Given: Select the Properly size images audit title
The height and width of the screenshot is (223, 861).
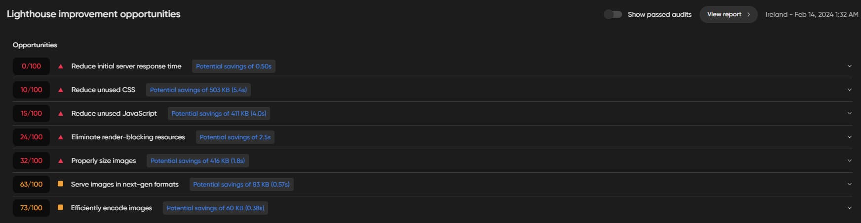Looking at the screenshot, I should point(104,160).
